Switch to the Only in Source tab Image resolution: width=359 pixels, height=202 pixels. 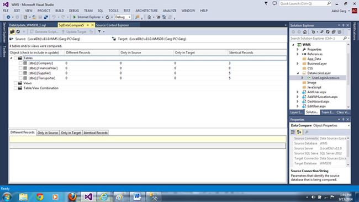47,132
